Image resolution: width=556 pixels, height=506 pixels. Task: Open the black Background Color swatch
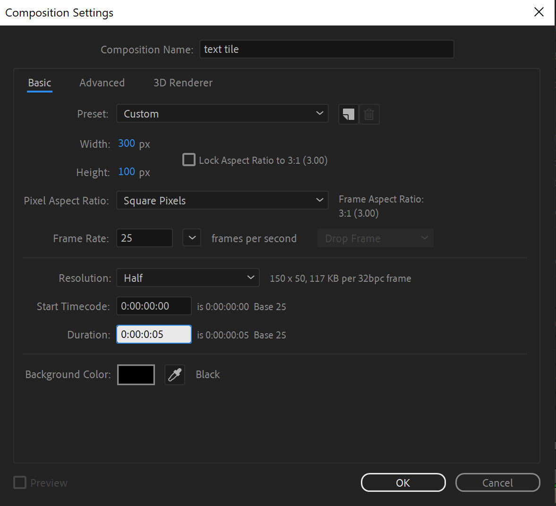click(x=136, y=374)
